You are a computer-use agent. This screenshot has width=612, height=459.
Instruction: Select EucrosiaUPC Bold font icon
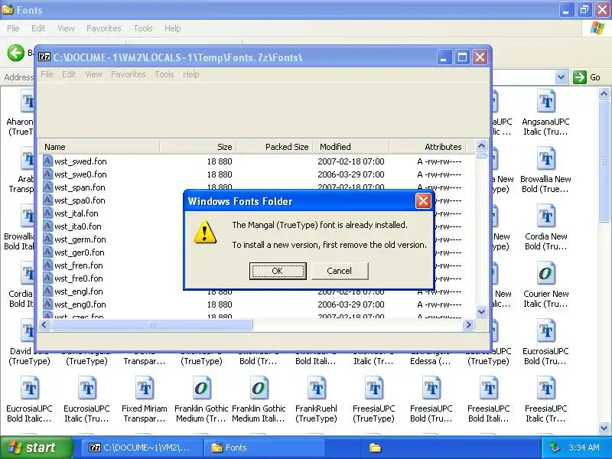click(x=545, y=330)
